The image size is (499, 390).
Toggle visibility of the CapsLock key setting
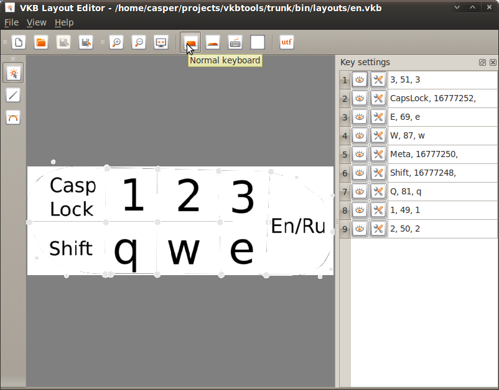point(360,98)
